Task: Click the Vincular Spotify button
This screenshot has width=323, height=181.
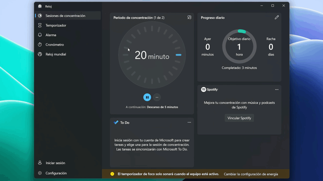Action: pos(239,118)
